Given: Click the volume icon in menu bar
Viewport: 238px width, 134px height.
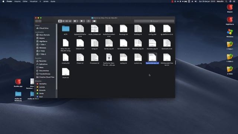Looking at the screenshot, I should pos(196,1).
